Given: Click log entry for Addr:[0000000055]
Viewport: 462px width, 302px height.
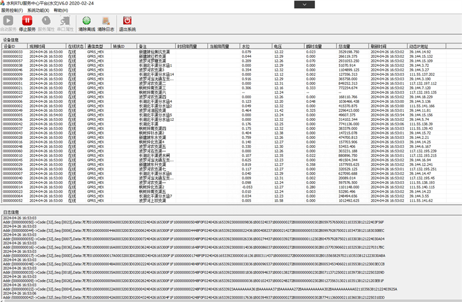Looking at the screenshot, I should click(x=193, y=239).
